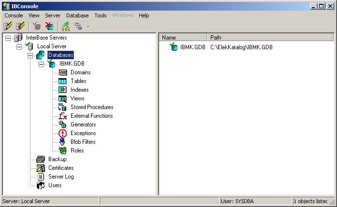Select the Server Log tree label
Viewport: 337px width, 207px height.
point(61,177)
